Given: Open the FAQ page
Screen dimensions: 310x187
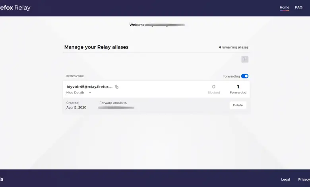Looking at the screenshot, I should click(x=298, y=7).
